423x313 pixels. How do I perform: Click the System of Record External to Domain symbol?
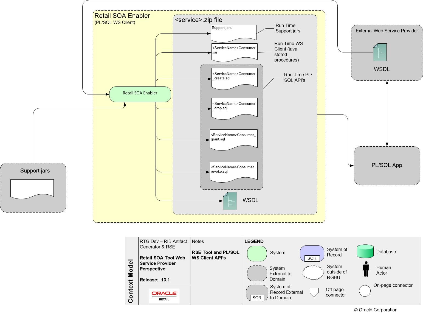click(257, 293)
